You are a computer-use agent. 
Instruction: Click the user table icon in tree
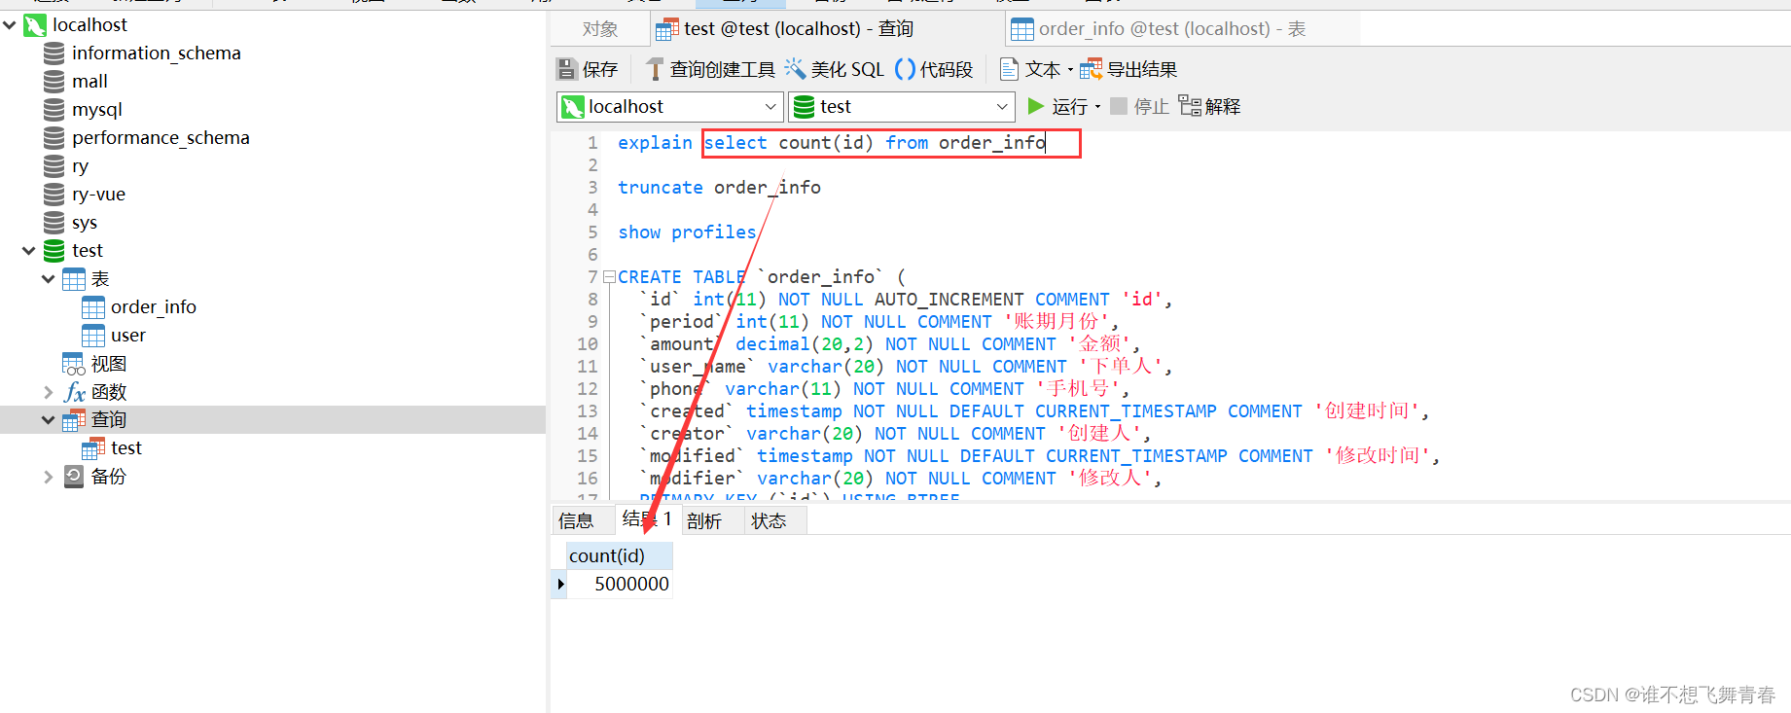click(93, 336)
